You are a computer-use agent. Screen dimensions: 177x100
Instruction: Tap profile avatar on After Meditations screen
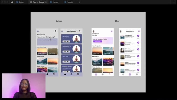(x=121, y=31)
